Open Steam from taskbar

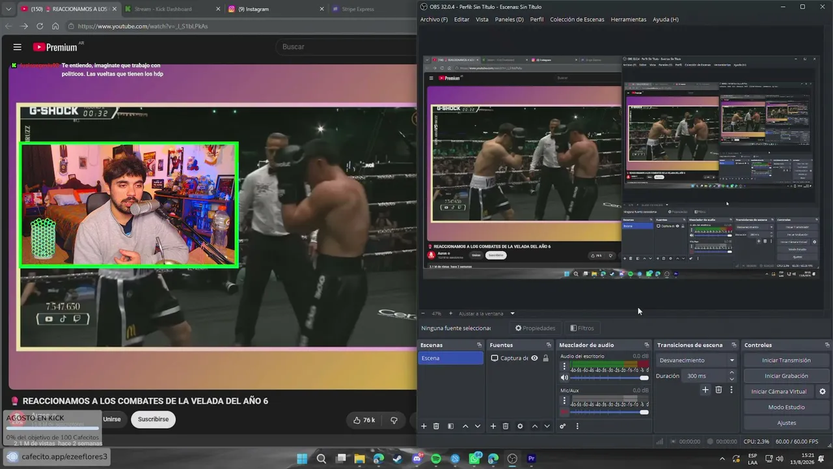[398, 459]
